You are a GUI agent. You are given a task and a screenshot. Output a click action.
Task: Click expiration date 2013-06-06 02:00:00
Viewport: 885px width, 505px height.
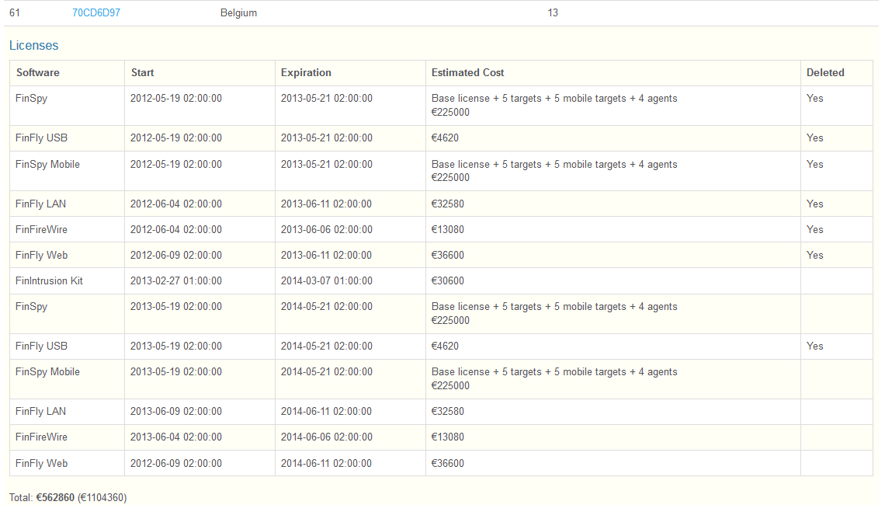pyautogui.click(x=326, y=229)
